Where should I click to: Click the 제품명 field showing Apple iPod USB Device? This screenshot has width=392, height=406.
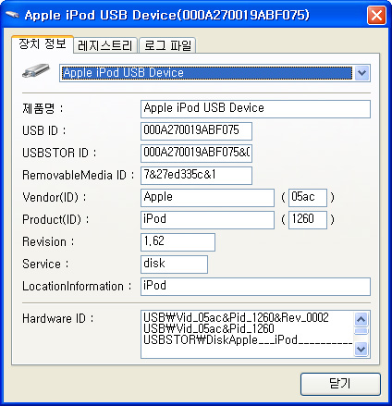click(x=255, y=109)
